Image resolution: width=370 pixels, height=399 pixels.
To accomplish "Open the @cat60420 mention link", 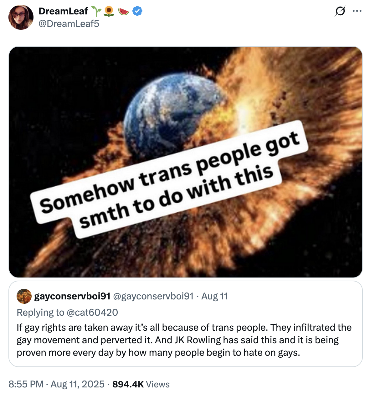I will (92, 313).
